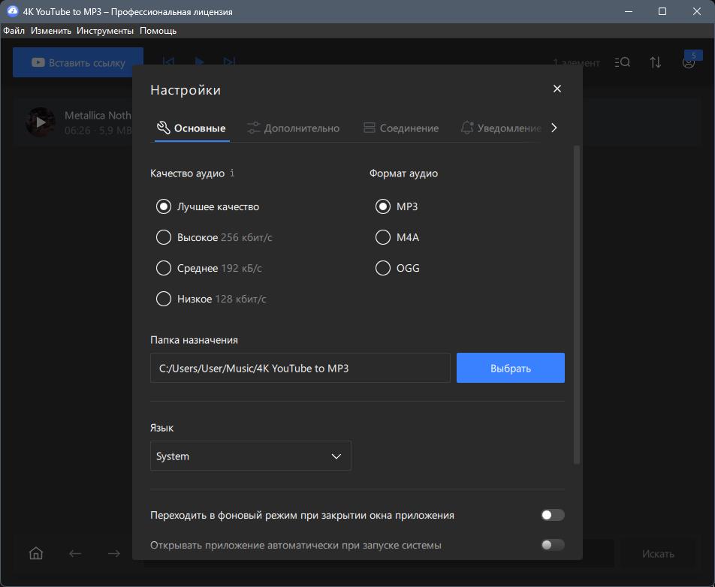Click the previous track control in the toolbar
This screenshot has width=715, height=587.
(x=168, y=62)
